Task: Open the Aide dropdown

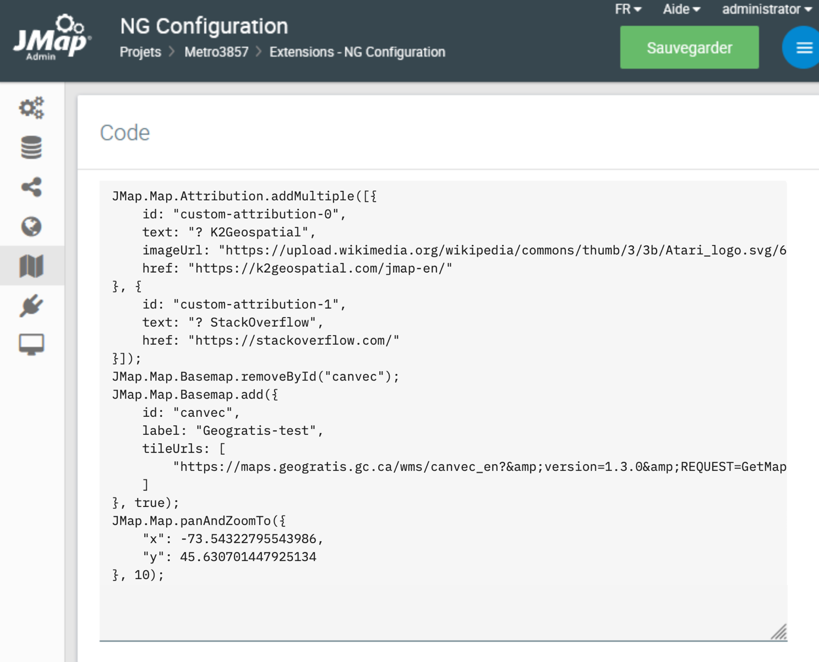Action: click(x=680, y=9)
